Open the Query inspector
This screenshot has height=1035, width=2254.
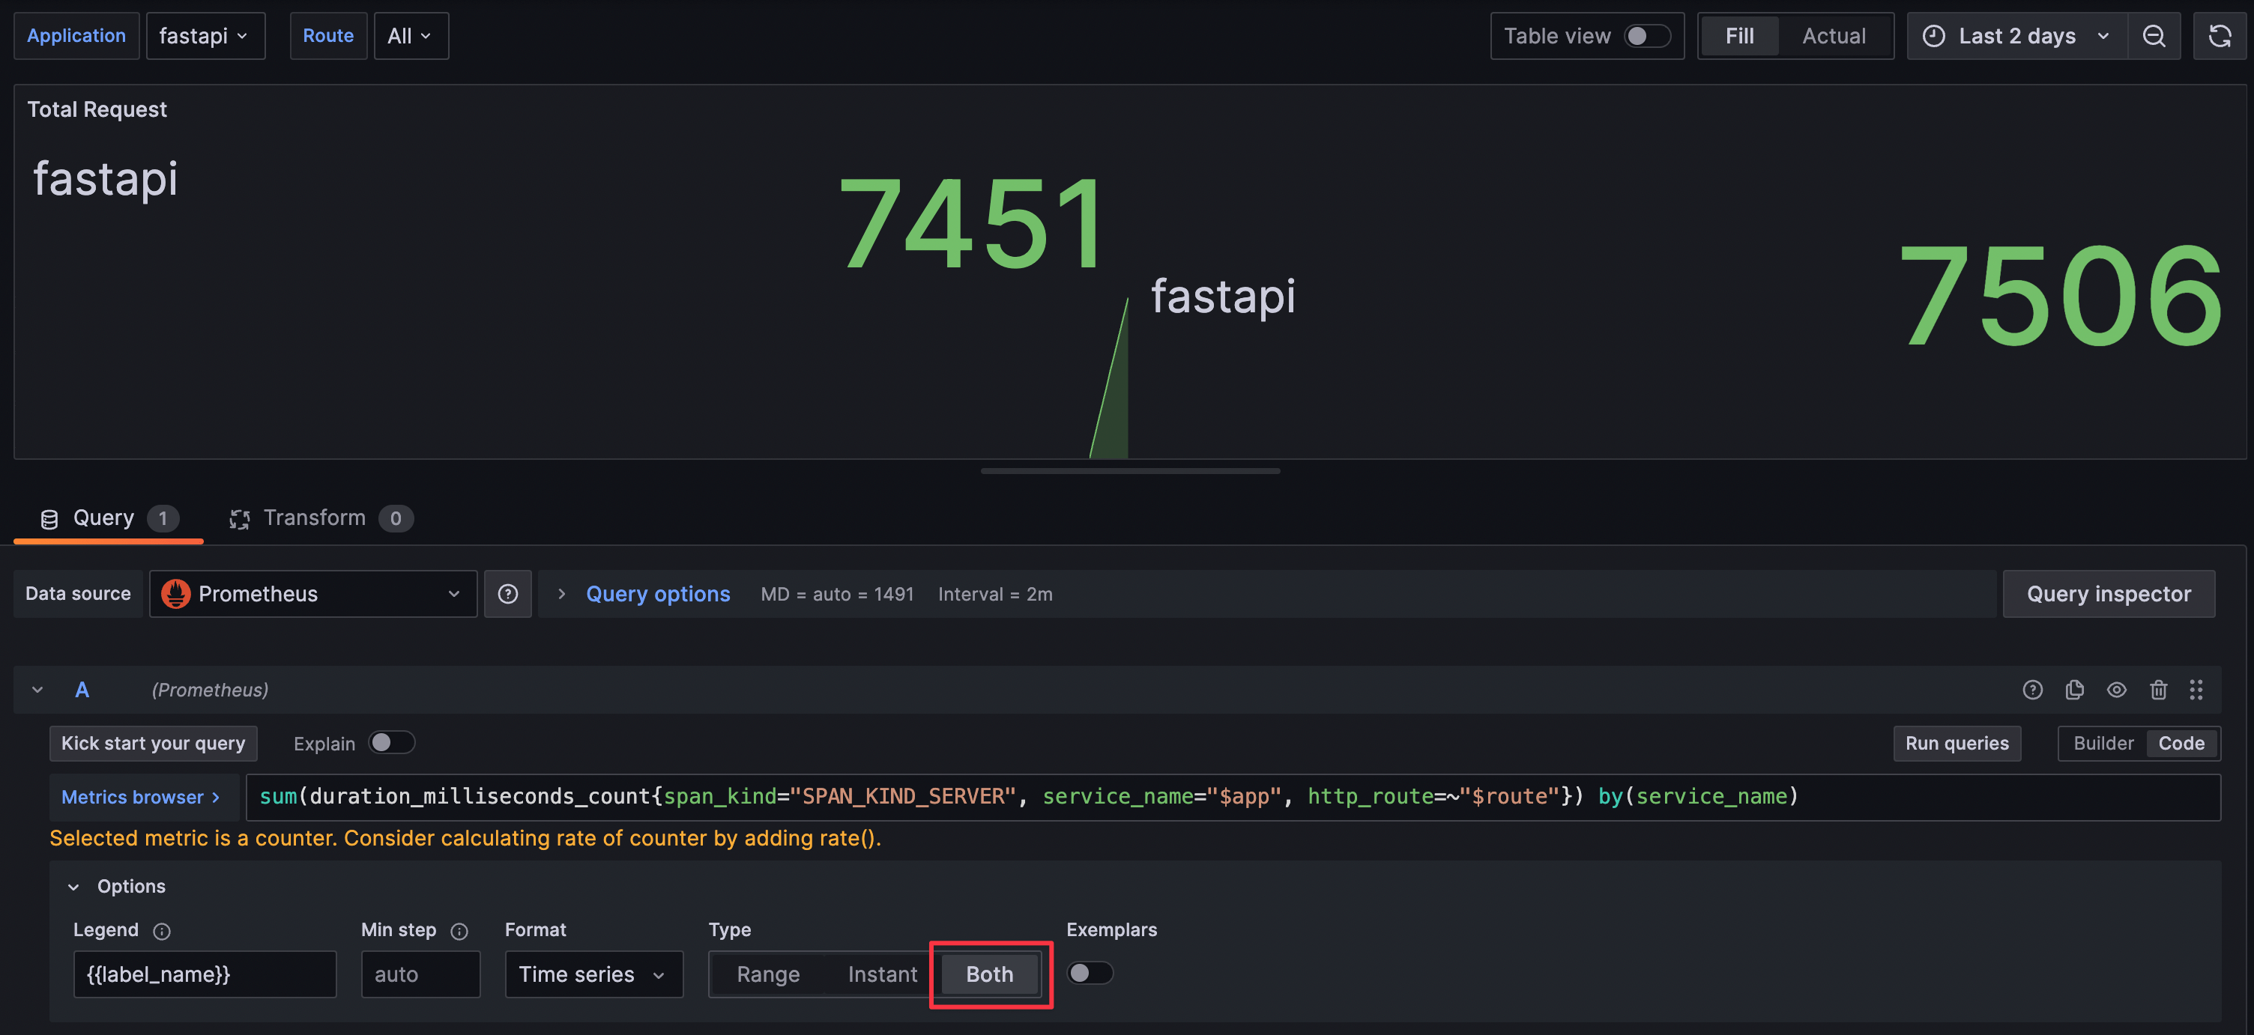[x=2108, y=595]
